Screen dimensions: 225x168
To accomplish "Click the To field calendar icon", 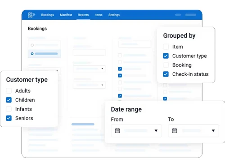I will pos(175,131).
